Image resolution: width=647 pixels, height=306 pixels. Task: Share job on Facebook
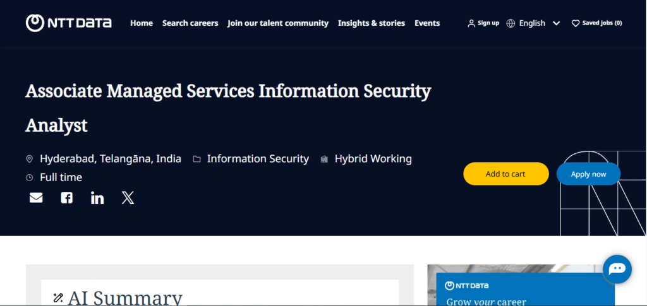pos(66,198)
